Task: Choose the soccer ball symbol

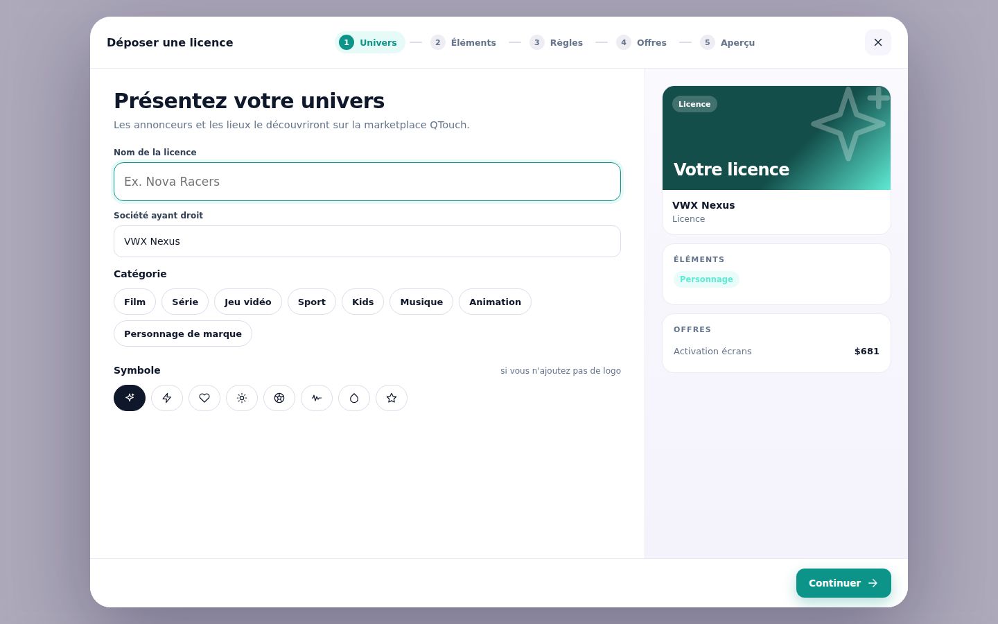Action: click(x=279, y=398)
